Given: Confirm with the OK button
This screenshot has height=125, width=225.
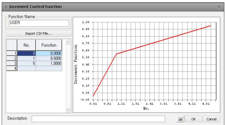Looking at the screenshot, I should pos(193,119).
